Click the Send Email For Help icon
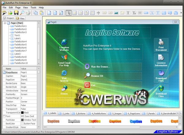Screen dimensions: 184x135 tap(64, 58)
